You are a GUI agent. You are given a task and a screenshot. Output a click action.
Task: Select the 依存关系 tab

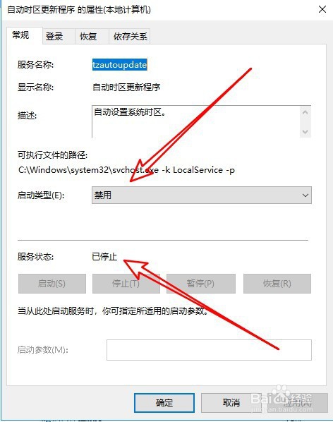(x=129, y=36)
